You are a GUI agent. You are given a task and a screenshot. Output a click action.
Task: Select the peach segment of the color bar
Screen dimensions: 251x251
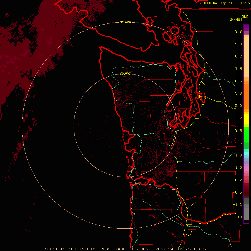pos(246,56)
